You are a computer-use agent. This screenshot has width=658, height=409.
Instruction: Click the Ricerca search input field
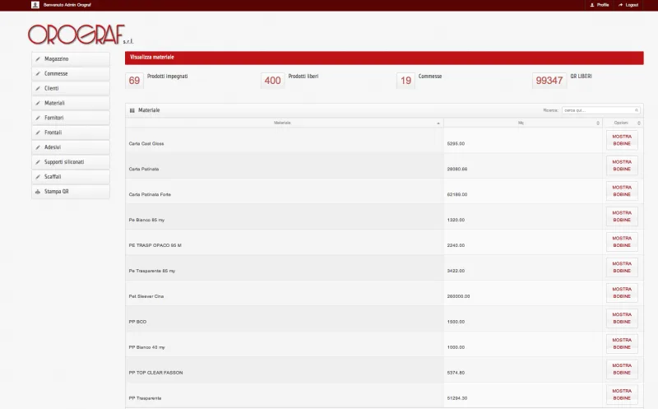(x=600, y=110)
